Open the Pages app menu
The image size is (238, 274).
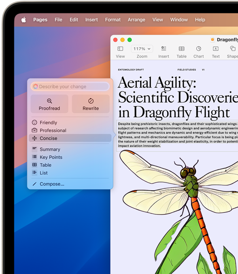(40, 20)
